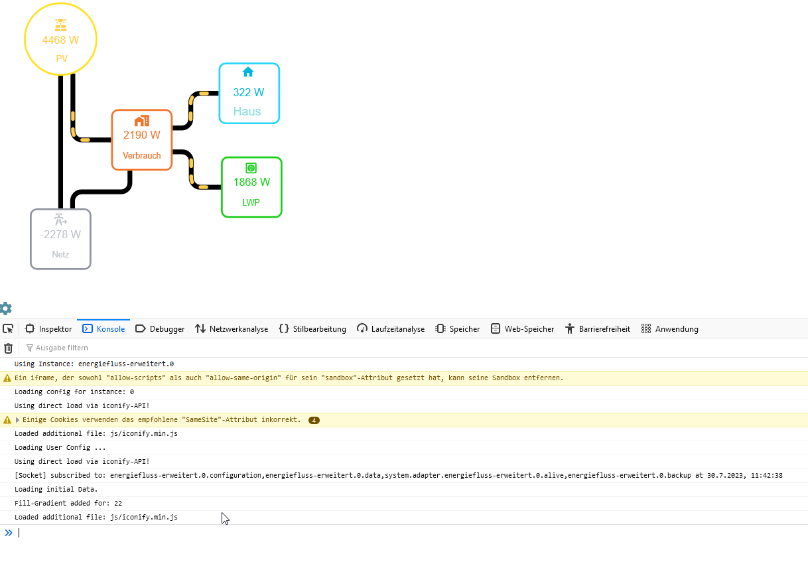Focus the Ausgabe filtern input field

[415, 348]
